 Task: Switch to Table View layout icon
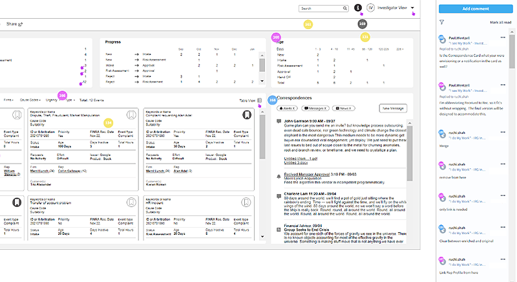[260, 100]
